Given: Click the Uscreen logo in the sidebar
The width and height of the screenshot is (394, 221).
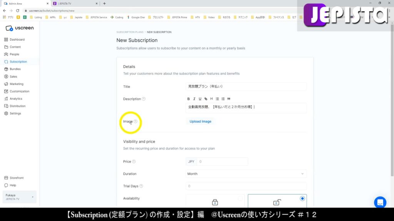Looking at the screenshot, I should (x=20, y=28).
